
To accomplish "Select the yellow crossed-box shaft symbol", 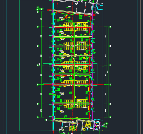I will 85,129.
